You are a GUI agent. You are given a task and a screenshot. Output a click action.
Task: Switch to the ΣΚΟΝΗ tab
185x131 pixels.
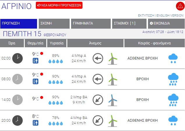click(54, 24)
